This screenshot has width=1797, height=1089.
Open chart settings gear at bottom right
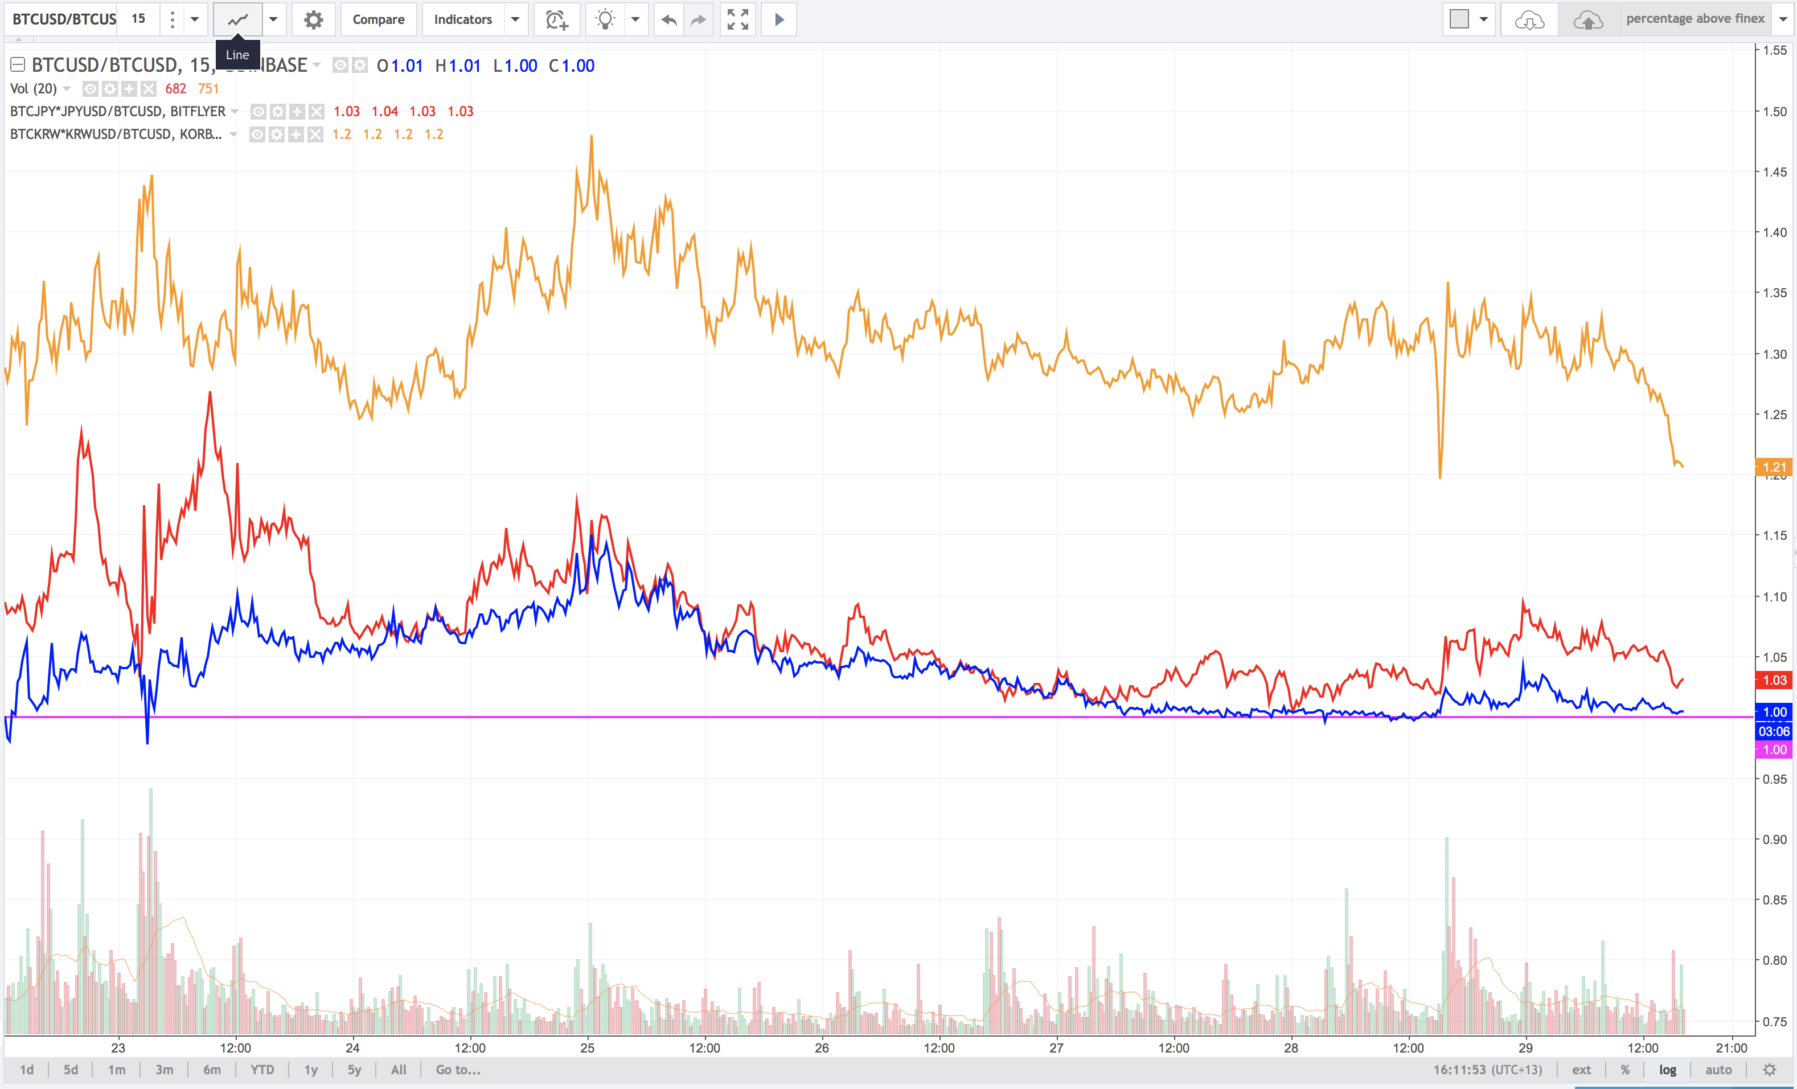[x=1769, y=1069]
